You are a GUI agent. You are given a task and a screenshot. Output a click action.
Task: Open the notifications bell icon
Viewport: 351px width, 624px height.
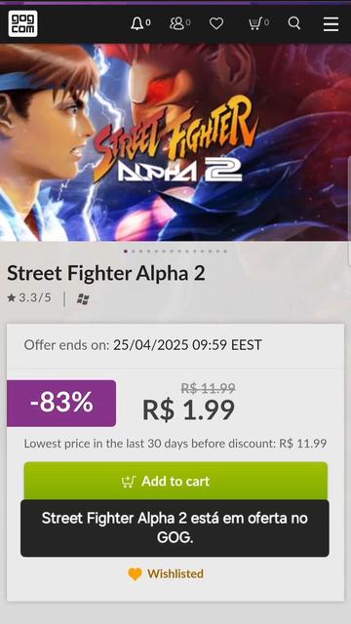point(137,23)
